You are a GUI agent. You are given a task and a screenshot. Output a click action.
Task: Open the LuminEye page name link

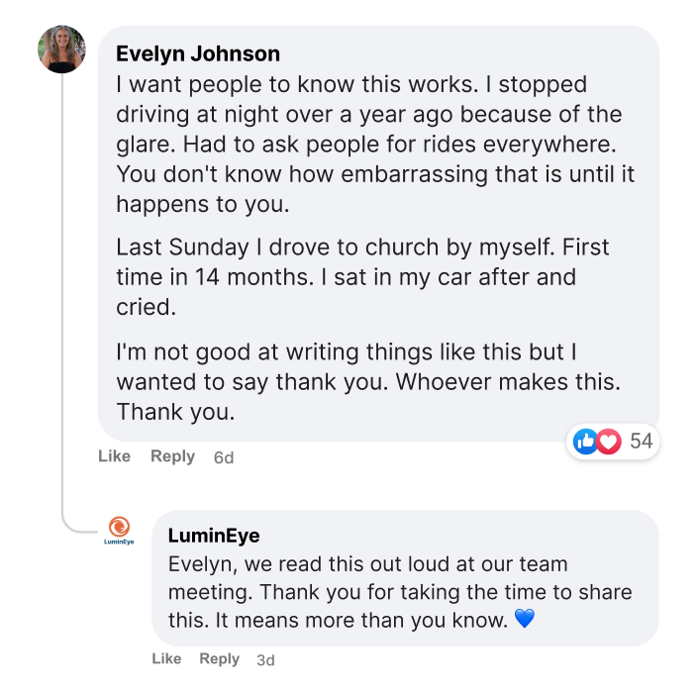point(214,536)
